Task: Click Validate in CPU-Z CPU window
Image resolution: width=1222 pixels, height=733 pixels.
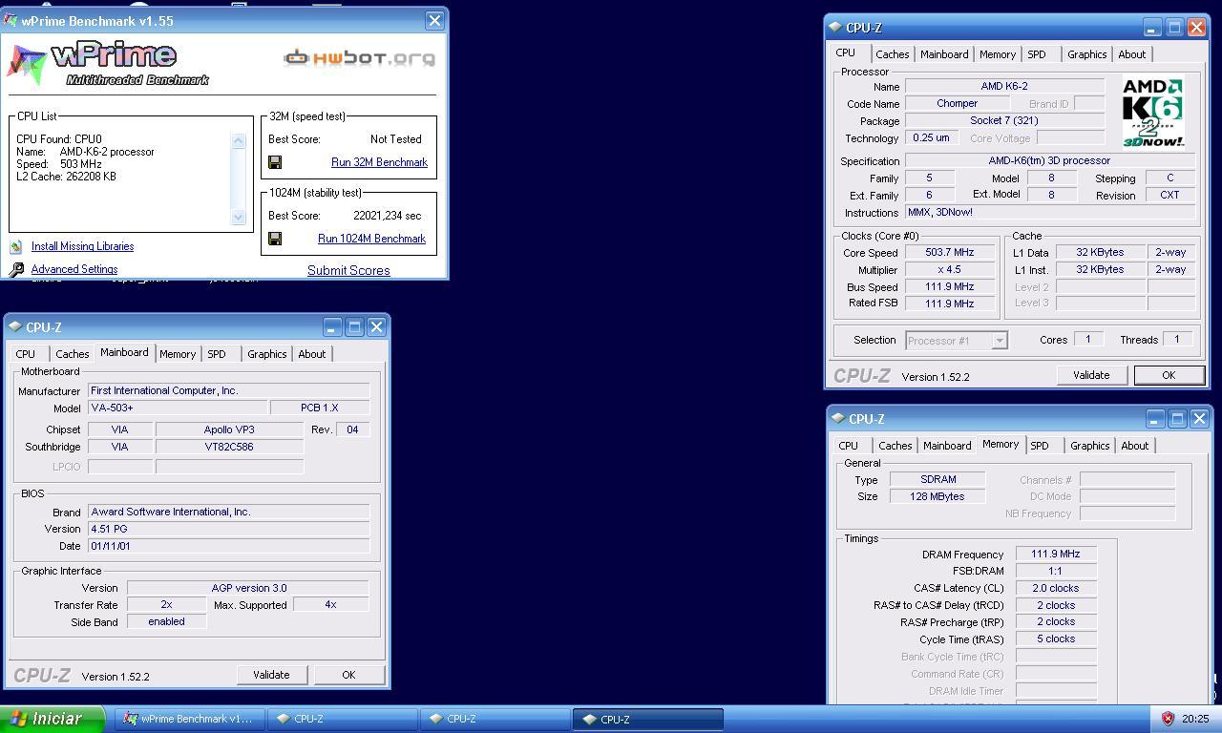Action: click(1090, 375)
